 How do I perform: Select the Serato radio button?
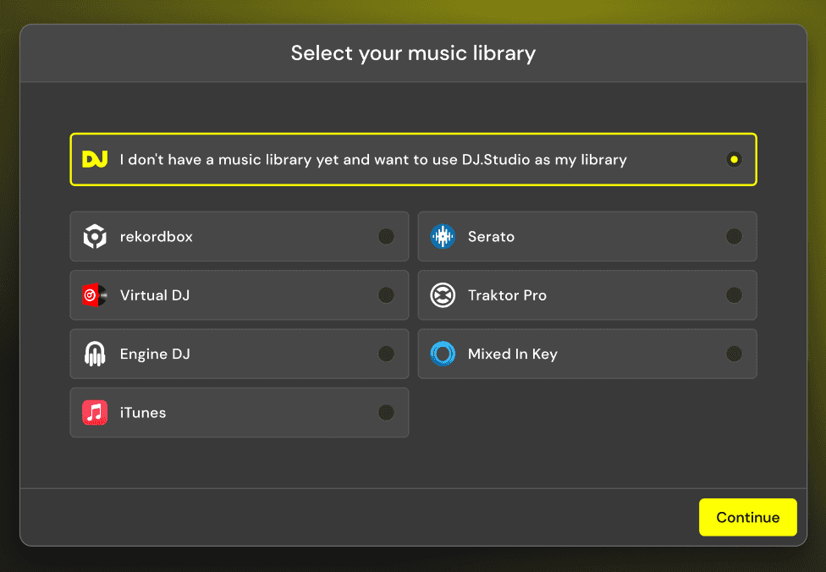[734, 237]
